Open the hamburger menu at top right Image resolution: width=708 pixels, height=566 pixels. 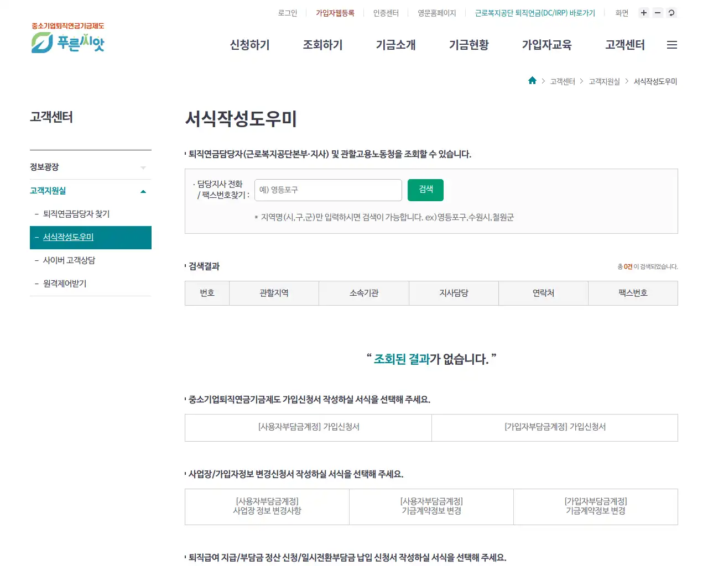click(671, 45)
